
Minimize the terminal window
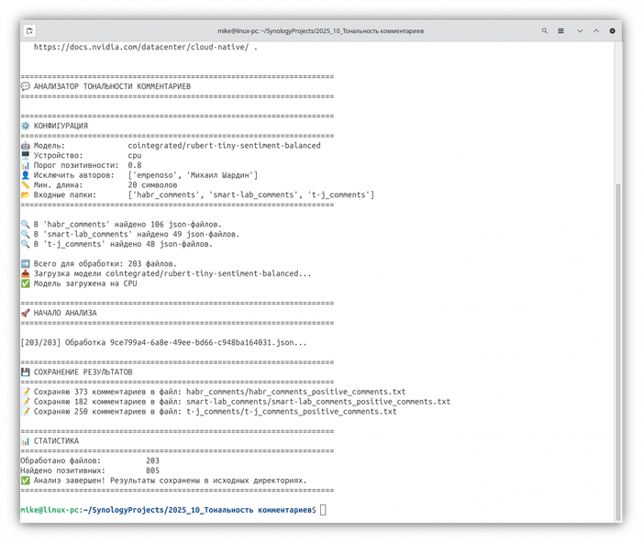(580, 30)
